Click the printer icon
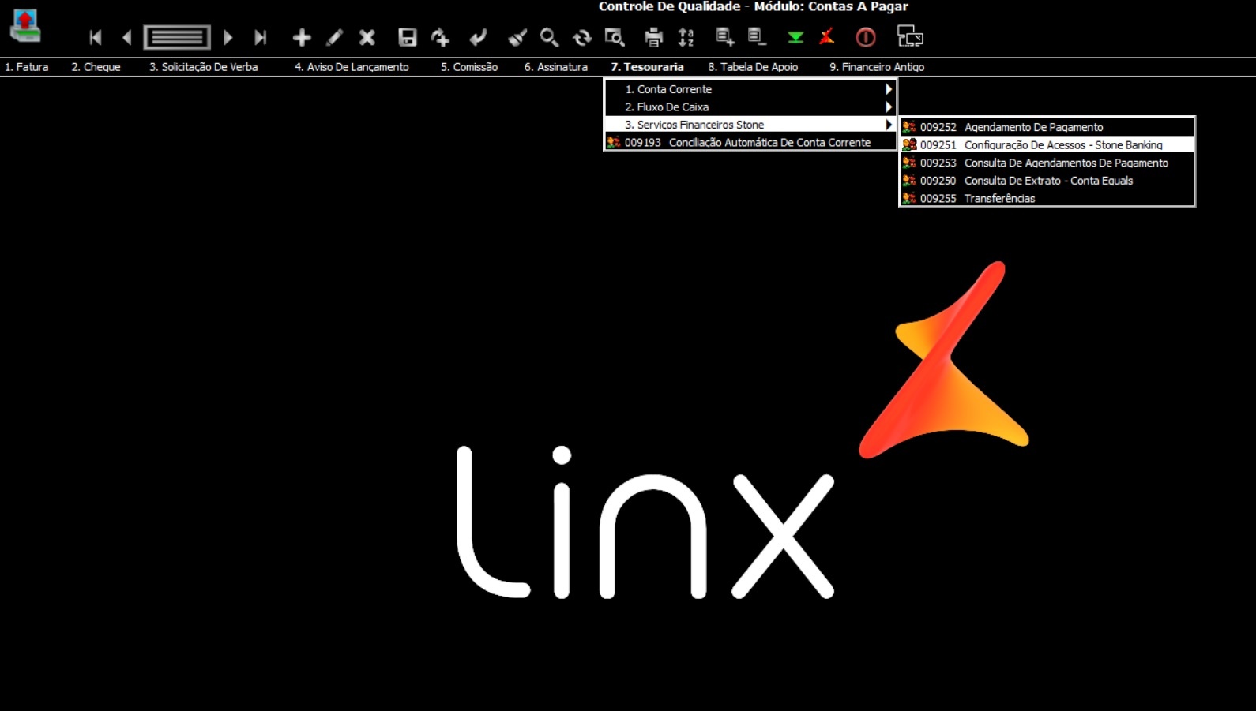 coord(653,37)
